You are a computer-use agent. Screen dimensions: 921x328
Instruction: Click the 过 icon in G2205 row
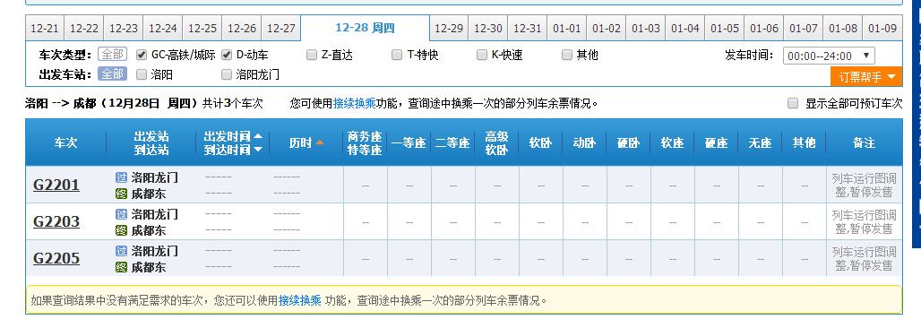tap(121, 251)
